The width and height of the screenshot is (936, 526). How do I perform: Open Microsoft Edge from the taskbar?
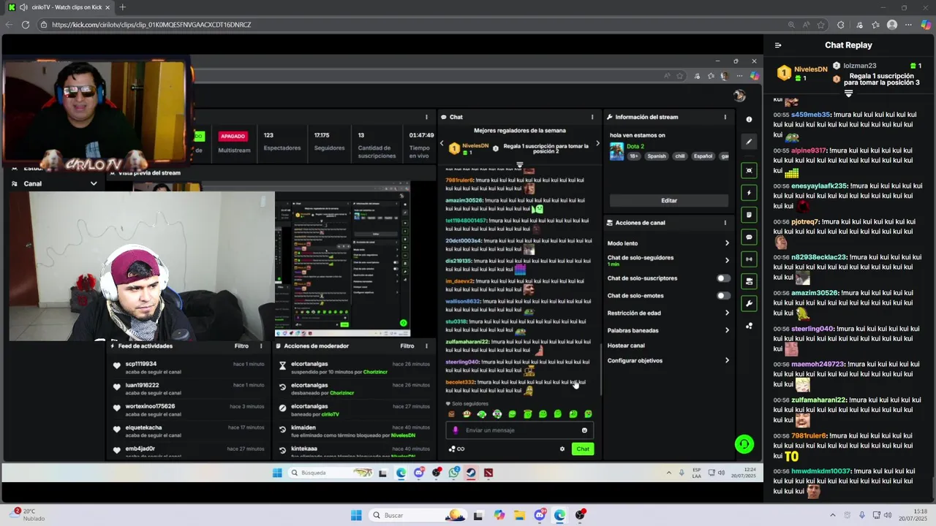click(559, 515)
